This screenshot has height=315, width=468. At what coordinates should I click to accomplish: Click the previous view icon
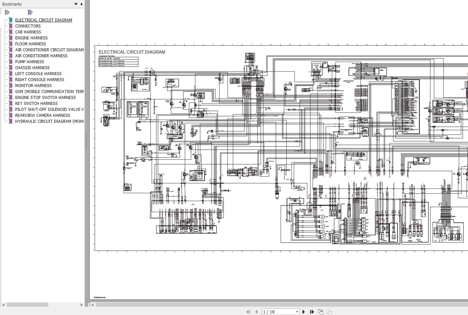pos(321,312)
